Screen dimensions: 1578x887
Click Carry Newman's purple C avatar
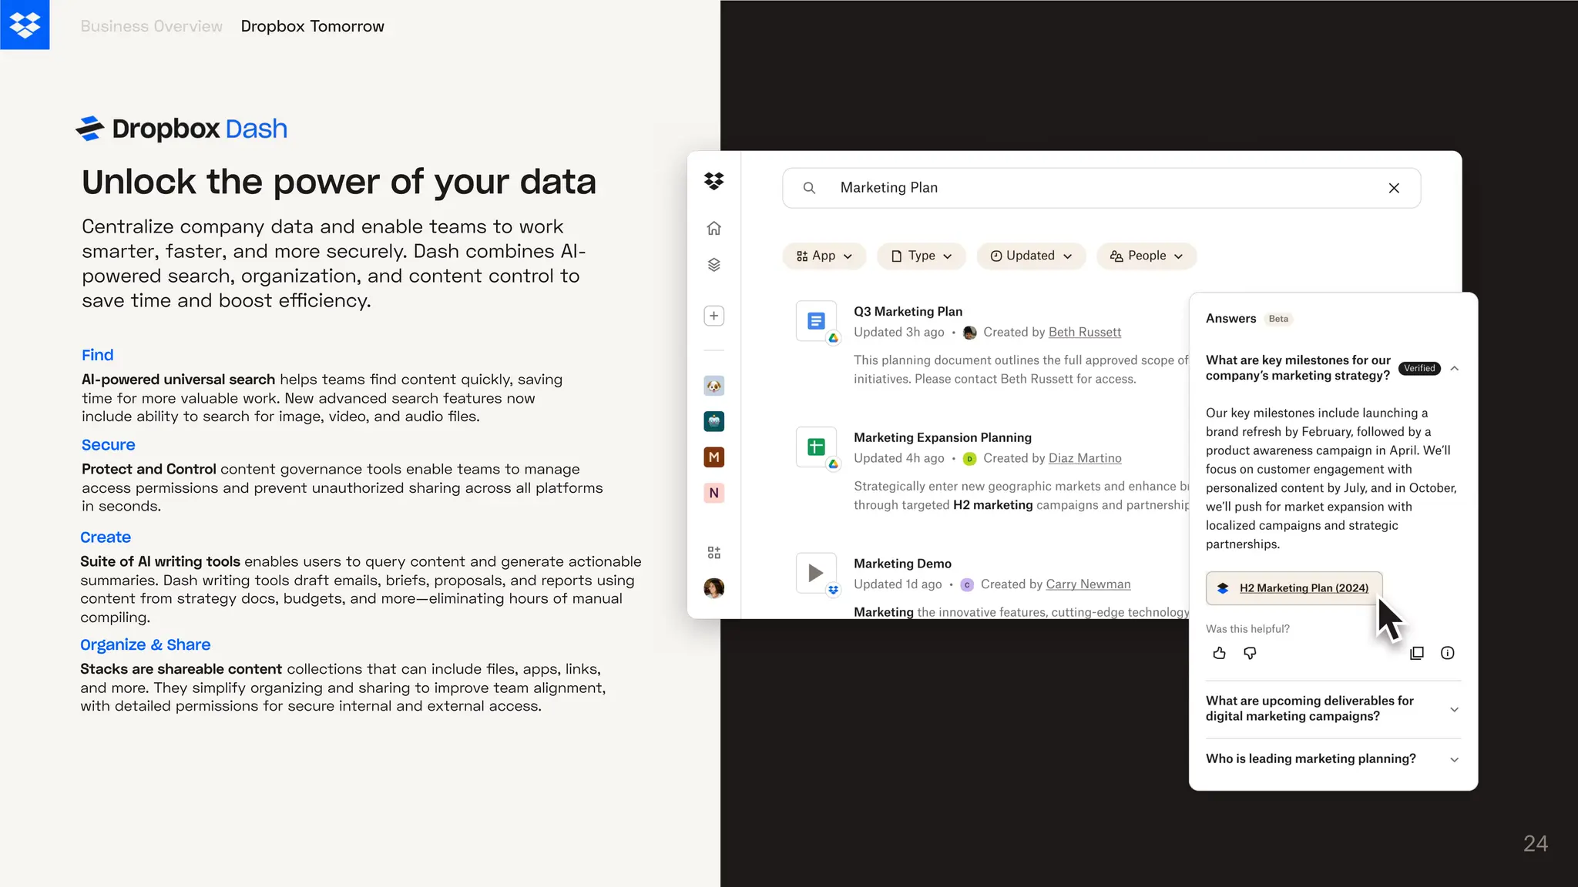[x=968, y=585]
